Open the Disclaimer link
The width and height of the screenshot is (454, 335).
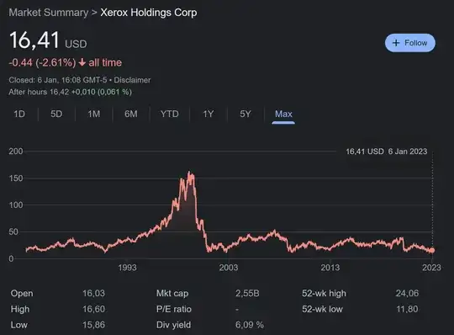coord(132,80)
